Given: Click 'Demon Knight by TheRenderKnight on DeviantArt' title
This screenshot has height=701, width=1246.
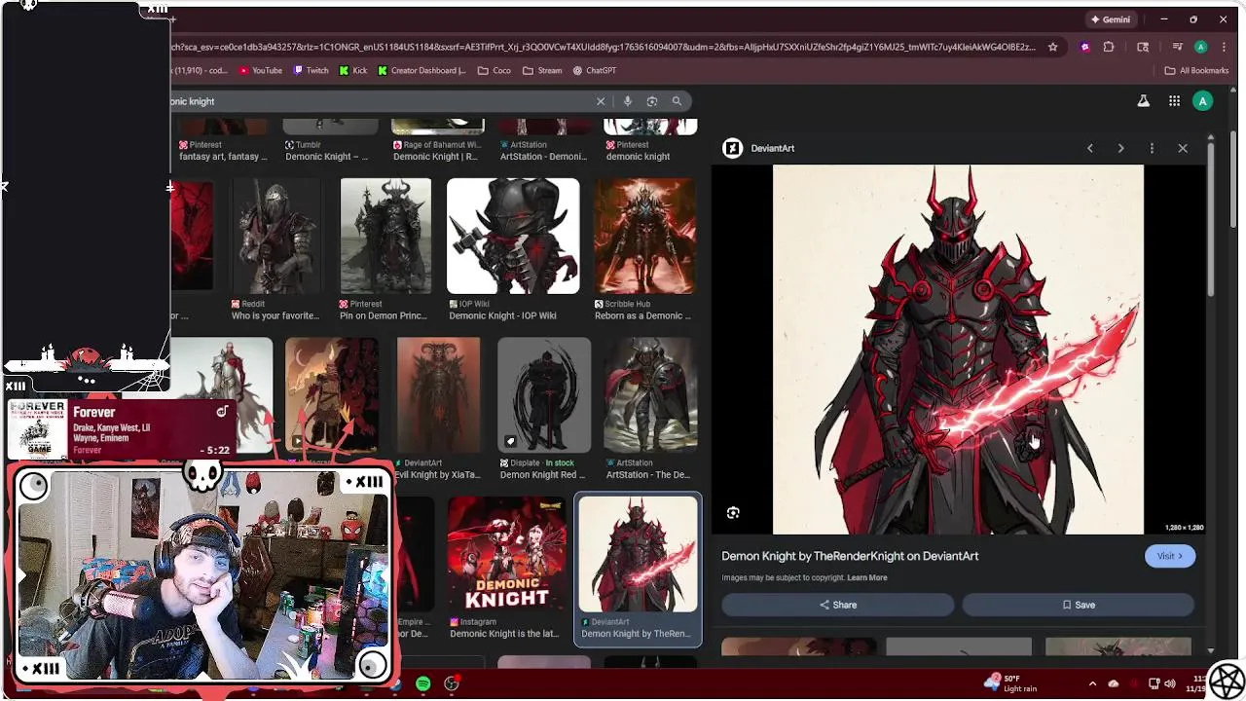Looking at the screenshot, I should (850, 556).
